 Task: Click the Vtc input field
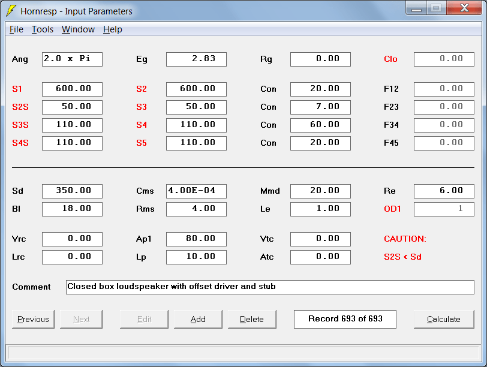[320, 239]
